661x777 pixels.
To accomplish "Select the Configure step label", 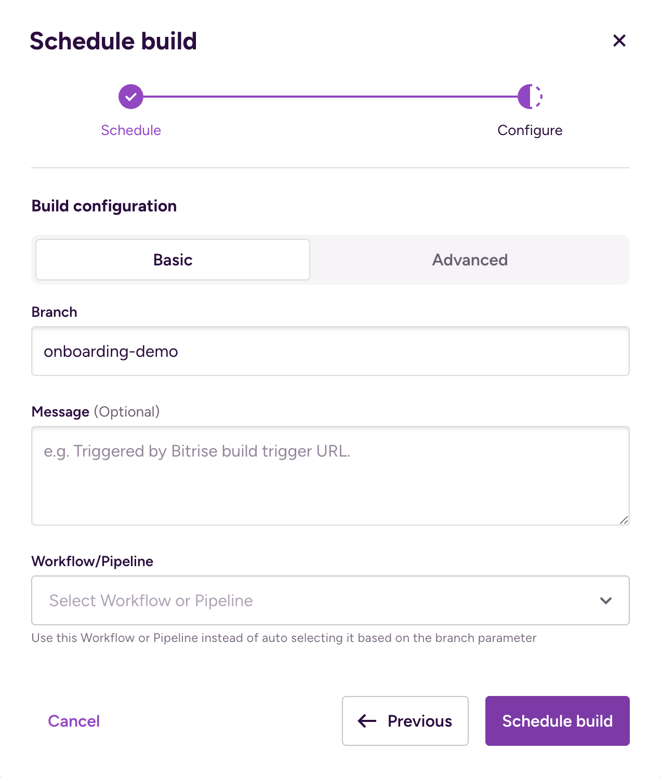I will tap(530, 130).
